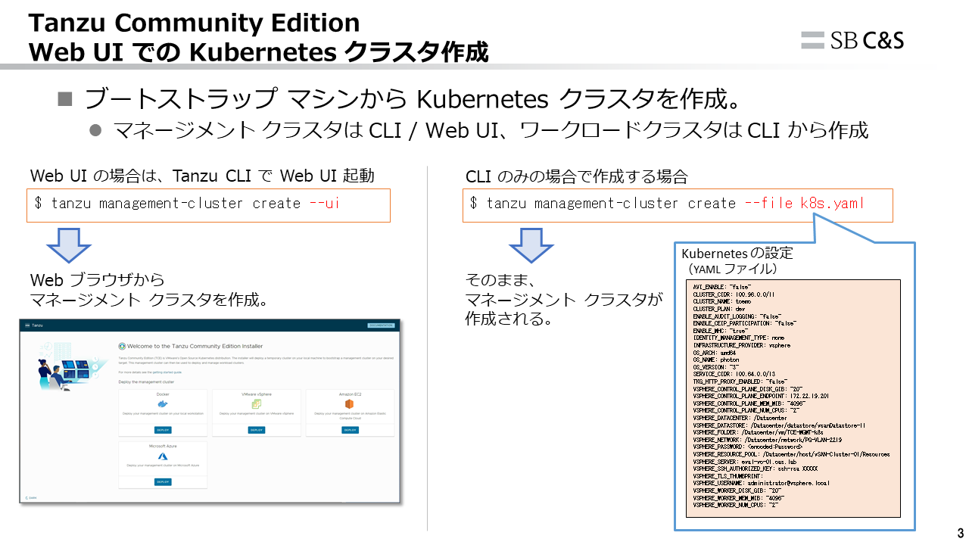Click the Docker whale icon in installer

pos(163,404)
